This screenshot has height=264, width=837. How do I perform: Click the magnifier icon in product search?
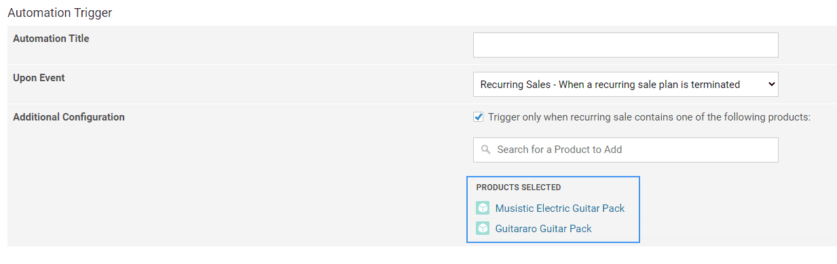(x=485, y=150)
